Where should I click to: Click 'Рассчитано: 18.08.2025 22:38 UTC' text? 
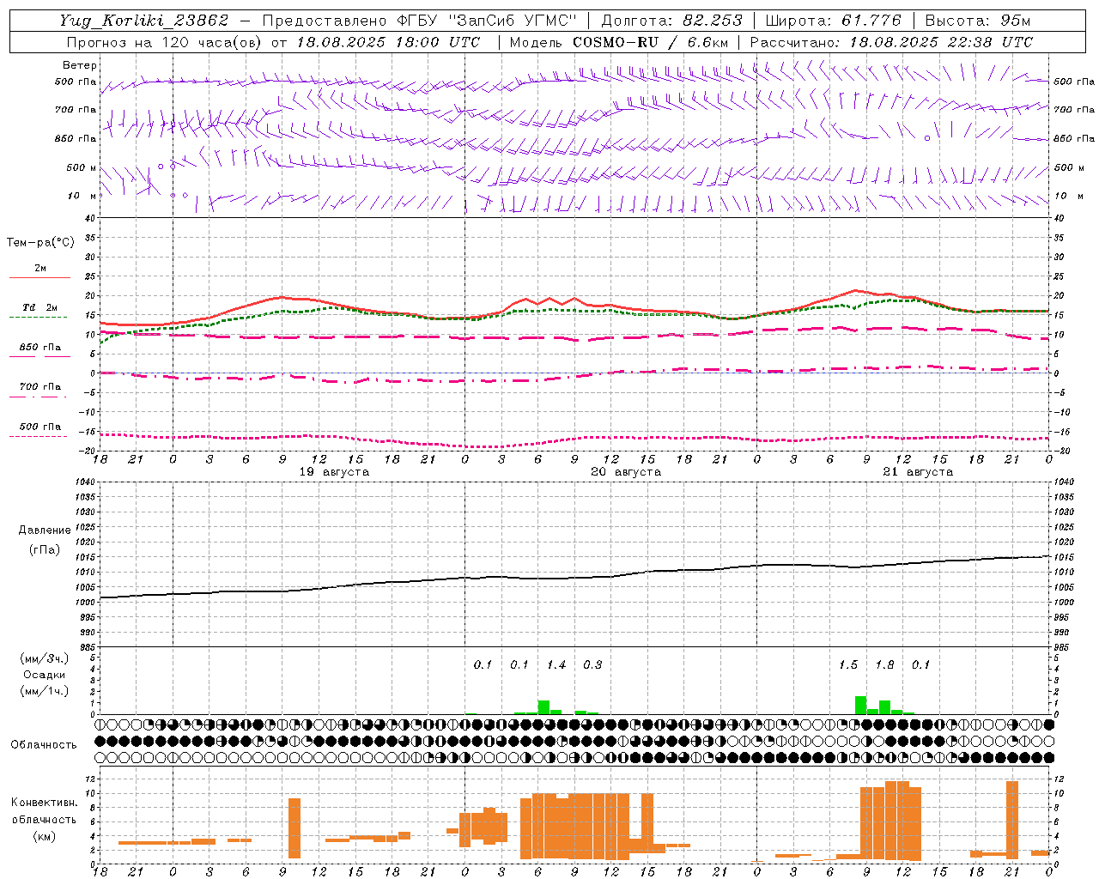pos(891,42)
